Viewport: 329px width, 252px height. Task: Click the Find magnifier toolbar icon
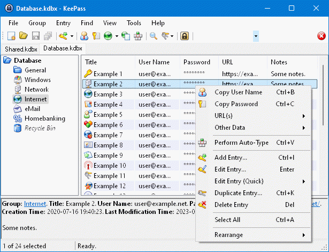(x=154, y=36)
